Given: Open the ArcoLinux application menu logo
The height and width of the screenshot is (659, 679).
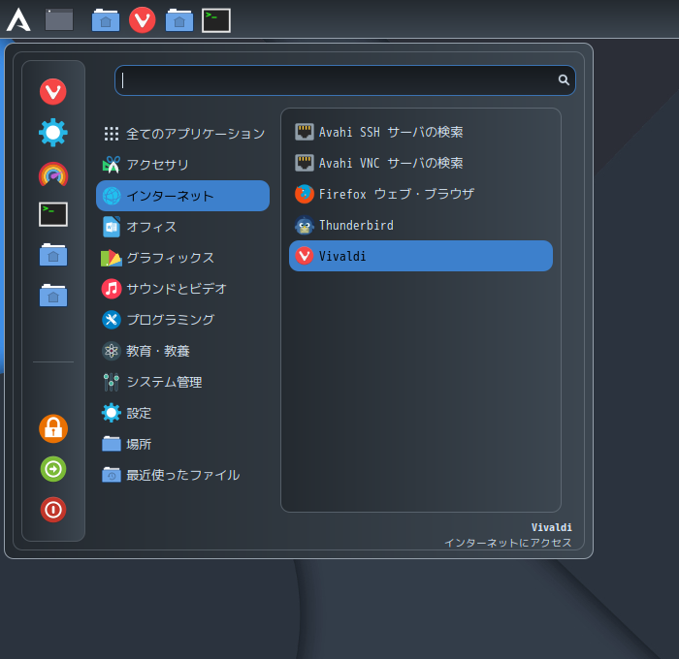Looking at the screenshot, I should tap(18, 20).
